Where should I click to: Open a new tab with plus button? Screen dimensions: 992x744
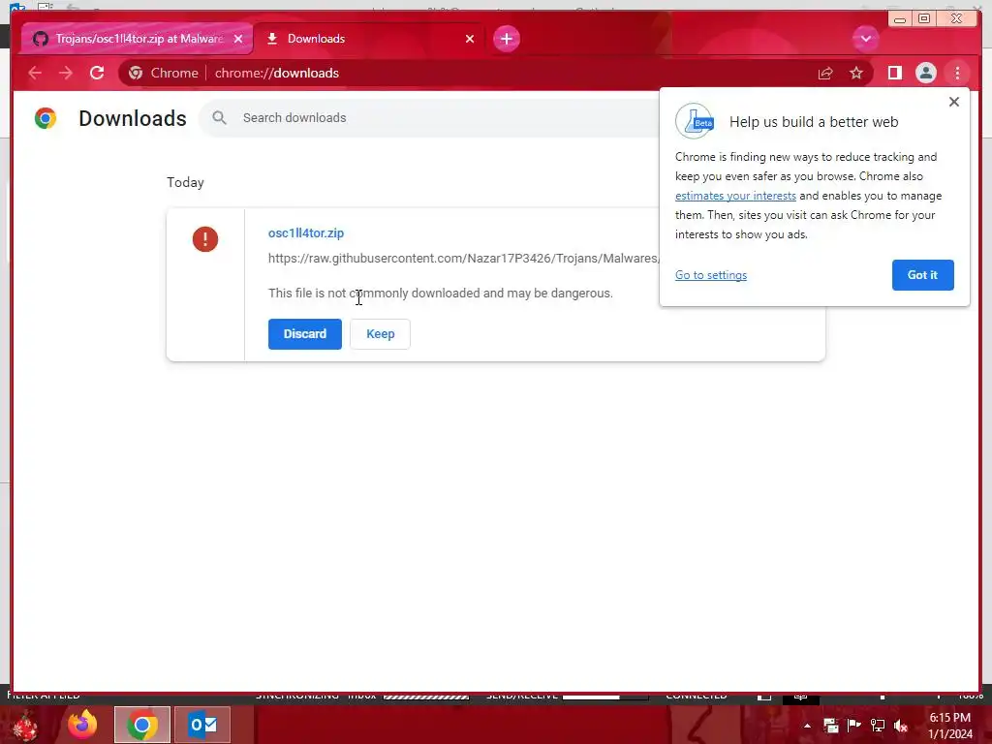506,39
